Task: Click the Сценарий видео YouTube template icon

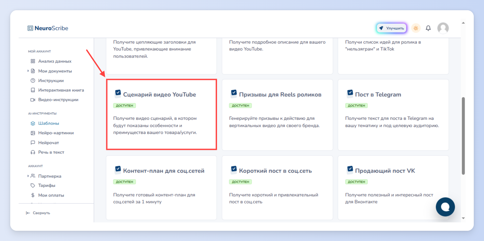Action: click(118, 94)
